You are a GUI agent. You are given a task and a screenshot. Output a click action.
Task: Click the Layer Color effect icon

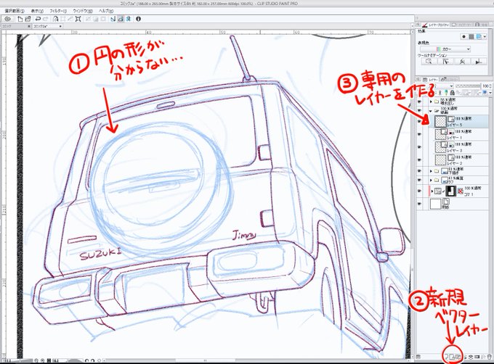click(479, 37)
